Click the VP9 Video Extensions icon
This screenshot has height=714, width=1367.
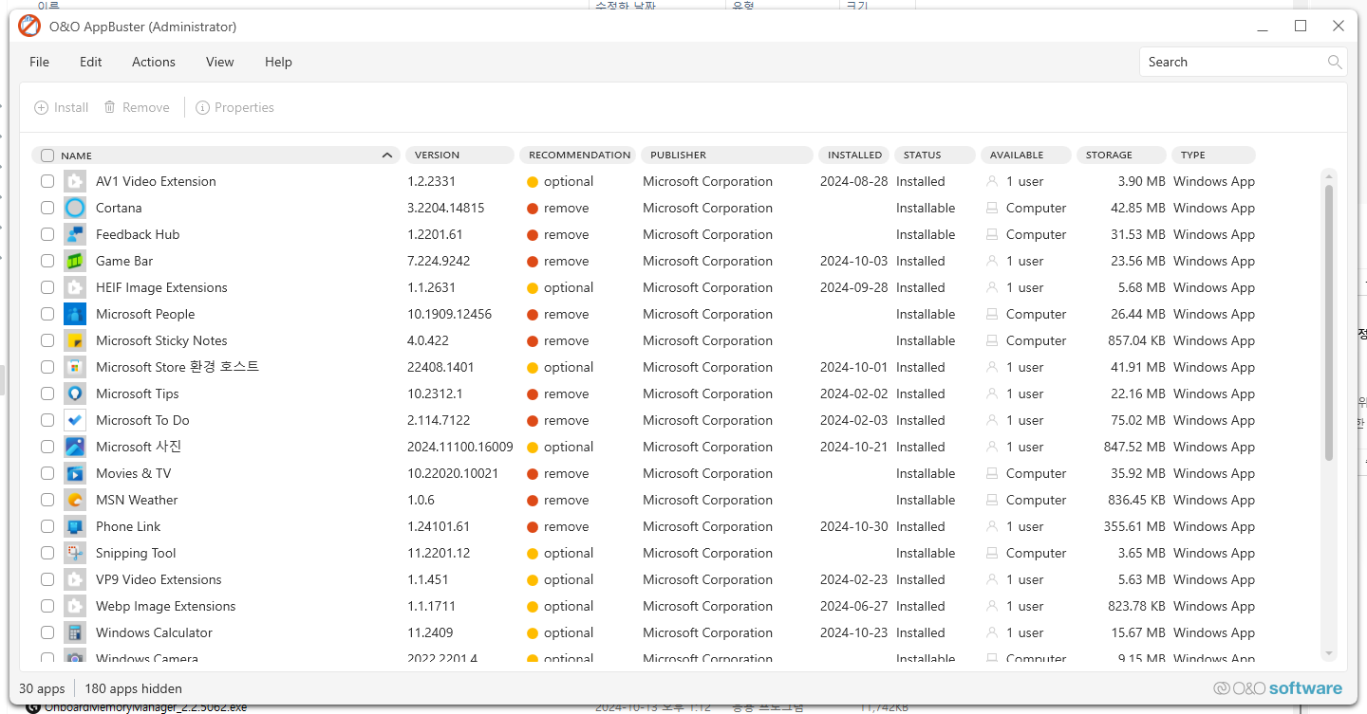[x=75, y=579]
